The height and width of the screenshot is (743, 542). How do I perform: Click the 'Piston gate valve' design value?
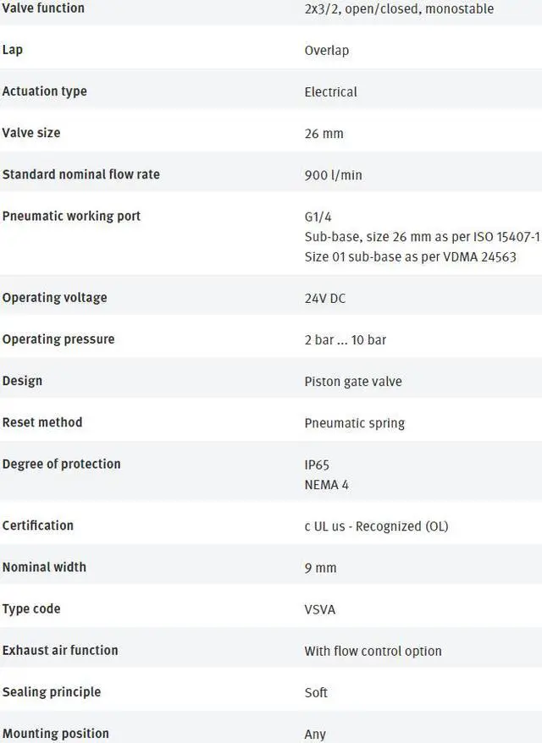353,381
